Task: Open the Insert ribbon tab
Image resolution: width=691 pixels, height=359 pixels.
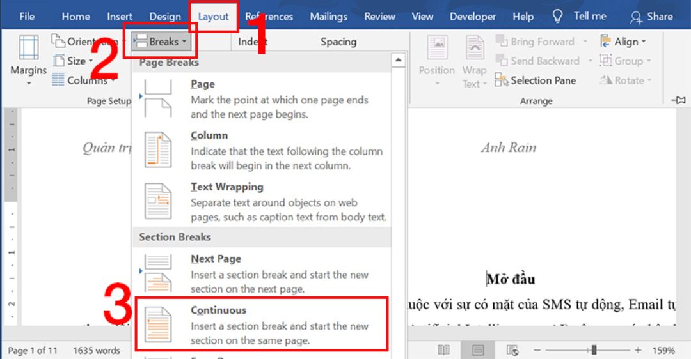Action: coord(120,17)
